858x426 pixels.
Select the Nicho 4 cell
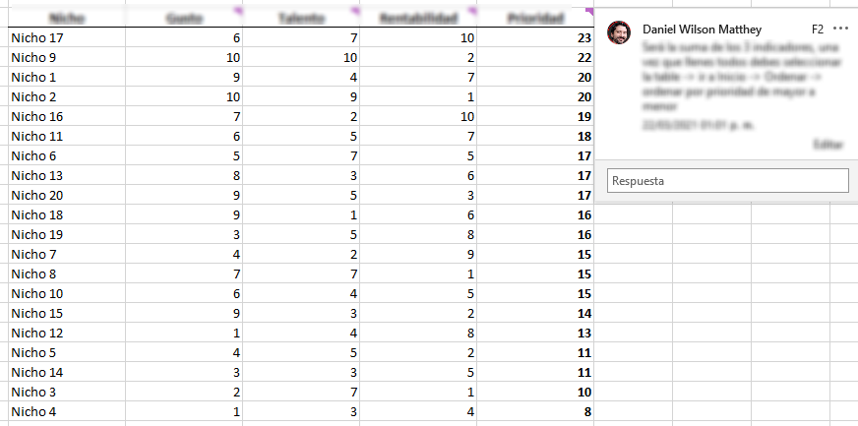click(67, 411)
